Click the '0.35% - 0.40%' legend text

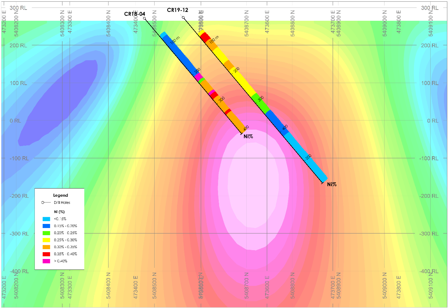click(x=66, y=254)
